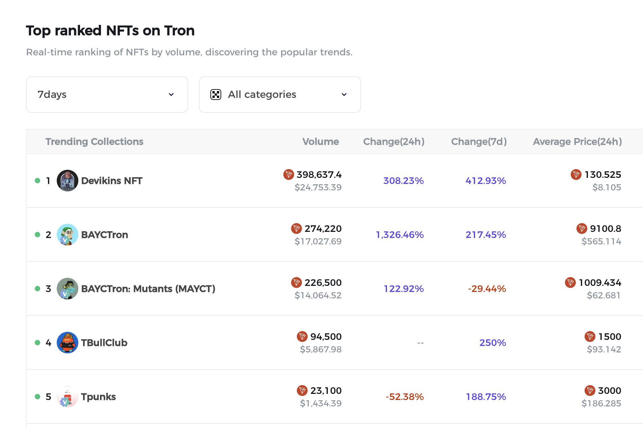The height and width of the screenshot is (428, 643).
Task: Sort by the Volume column header
Action: (320, 141)
